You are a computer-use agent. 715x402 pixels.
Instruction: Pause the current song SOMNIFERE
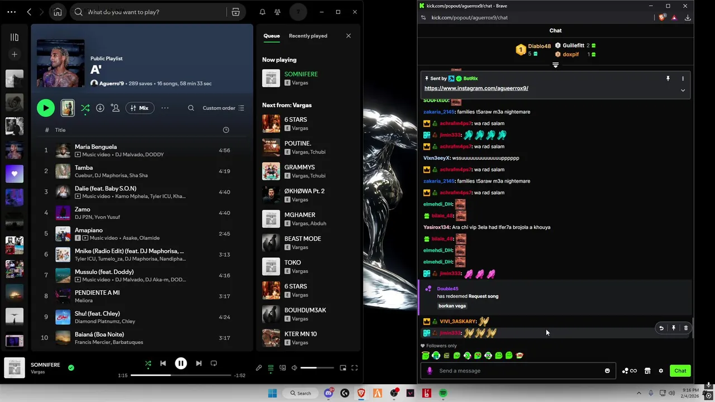point(181,363)
